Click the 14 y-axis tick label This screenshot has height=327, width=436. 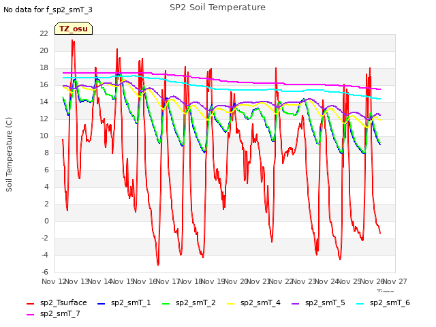tap(44, 102)
